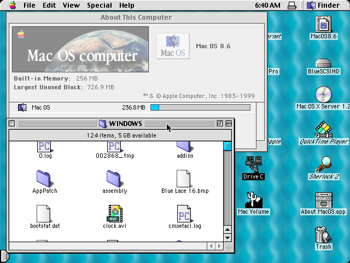Viewport: 350px width, 263px height.
Task: Click the 'Mac OS 8.6' version text
Action: [x=213, y=46]
